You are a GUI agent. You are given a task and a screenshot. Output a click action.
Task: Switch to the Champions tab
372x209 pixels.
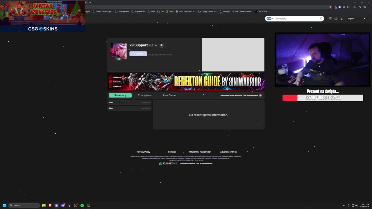click(x=144, y=95)
